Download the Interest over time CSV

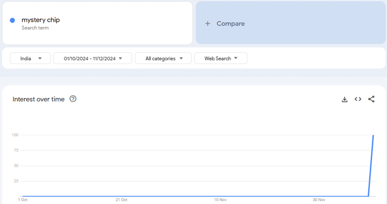345,99
